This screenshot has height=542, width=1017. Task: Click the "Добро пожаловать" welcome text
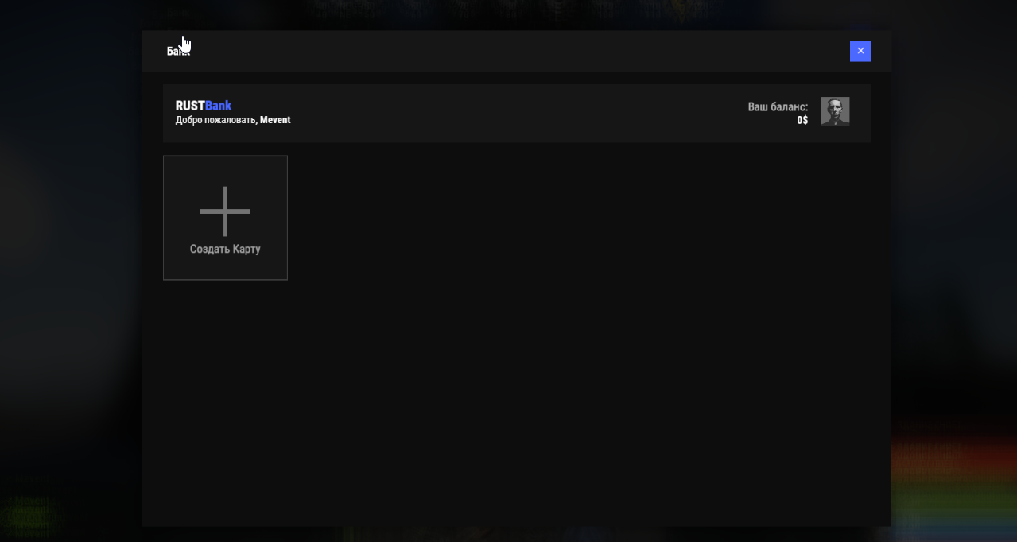215,120
